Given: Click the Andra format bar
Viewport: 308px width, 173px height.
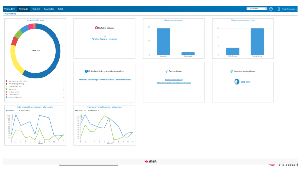Looking at the screenshot, I should coord(257,42).
